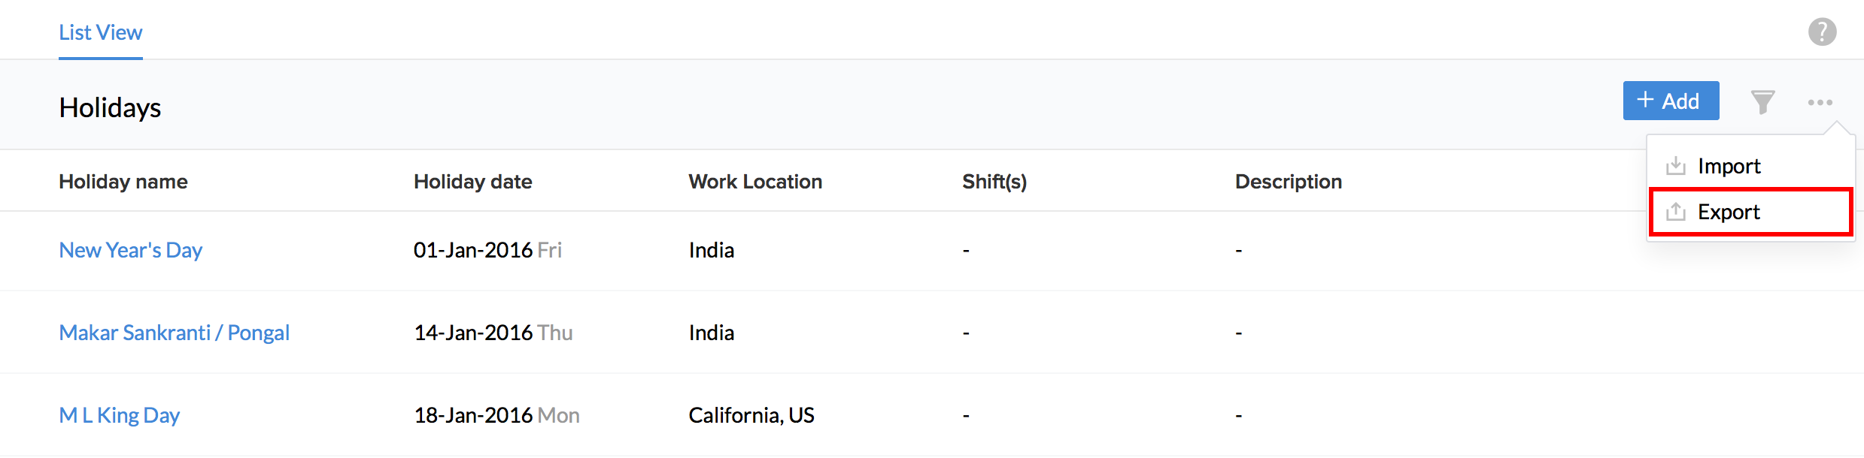Add a new holiday
This screenshot has height=458, width=1864.
[x=1670, y=101]
